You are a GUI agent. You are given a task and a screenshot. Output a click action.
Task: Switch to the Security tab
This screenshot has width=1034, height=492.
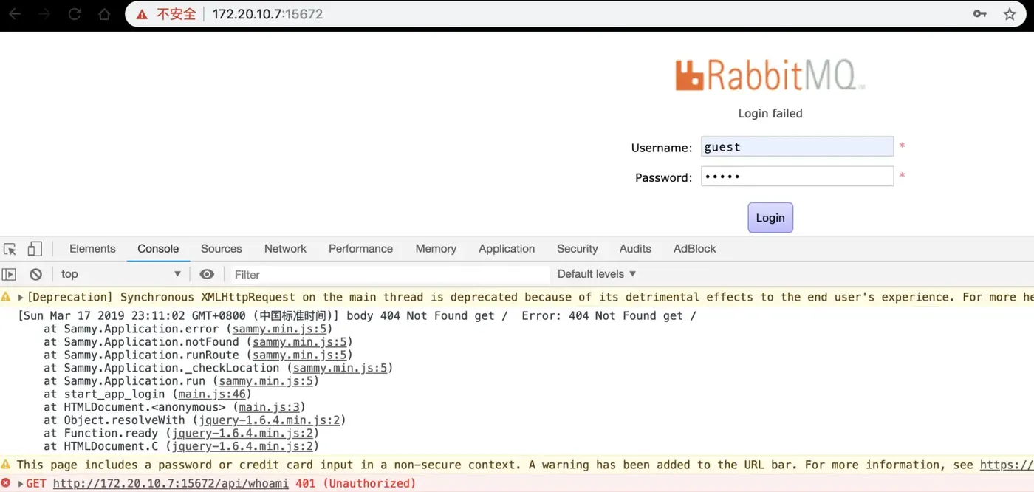tap(578, 249)
